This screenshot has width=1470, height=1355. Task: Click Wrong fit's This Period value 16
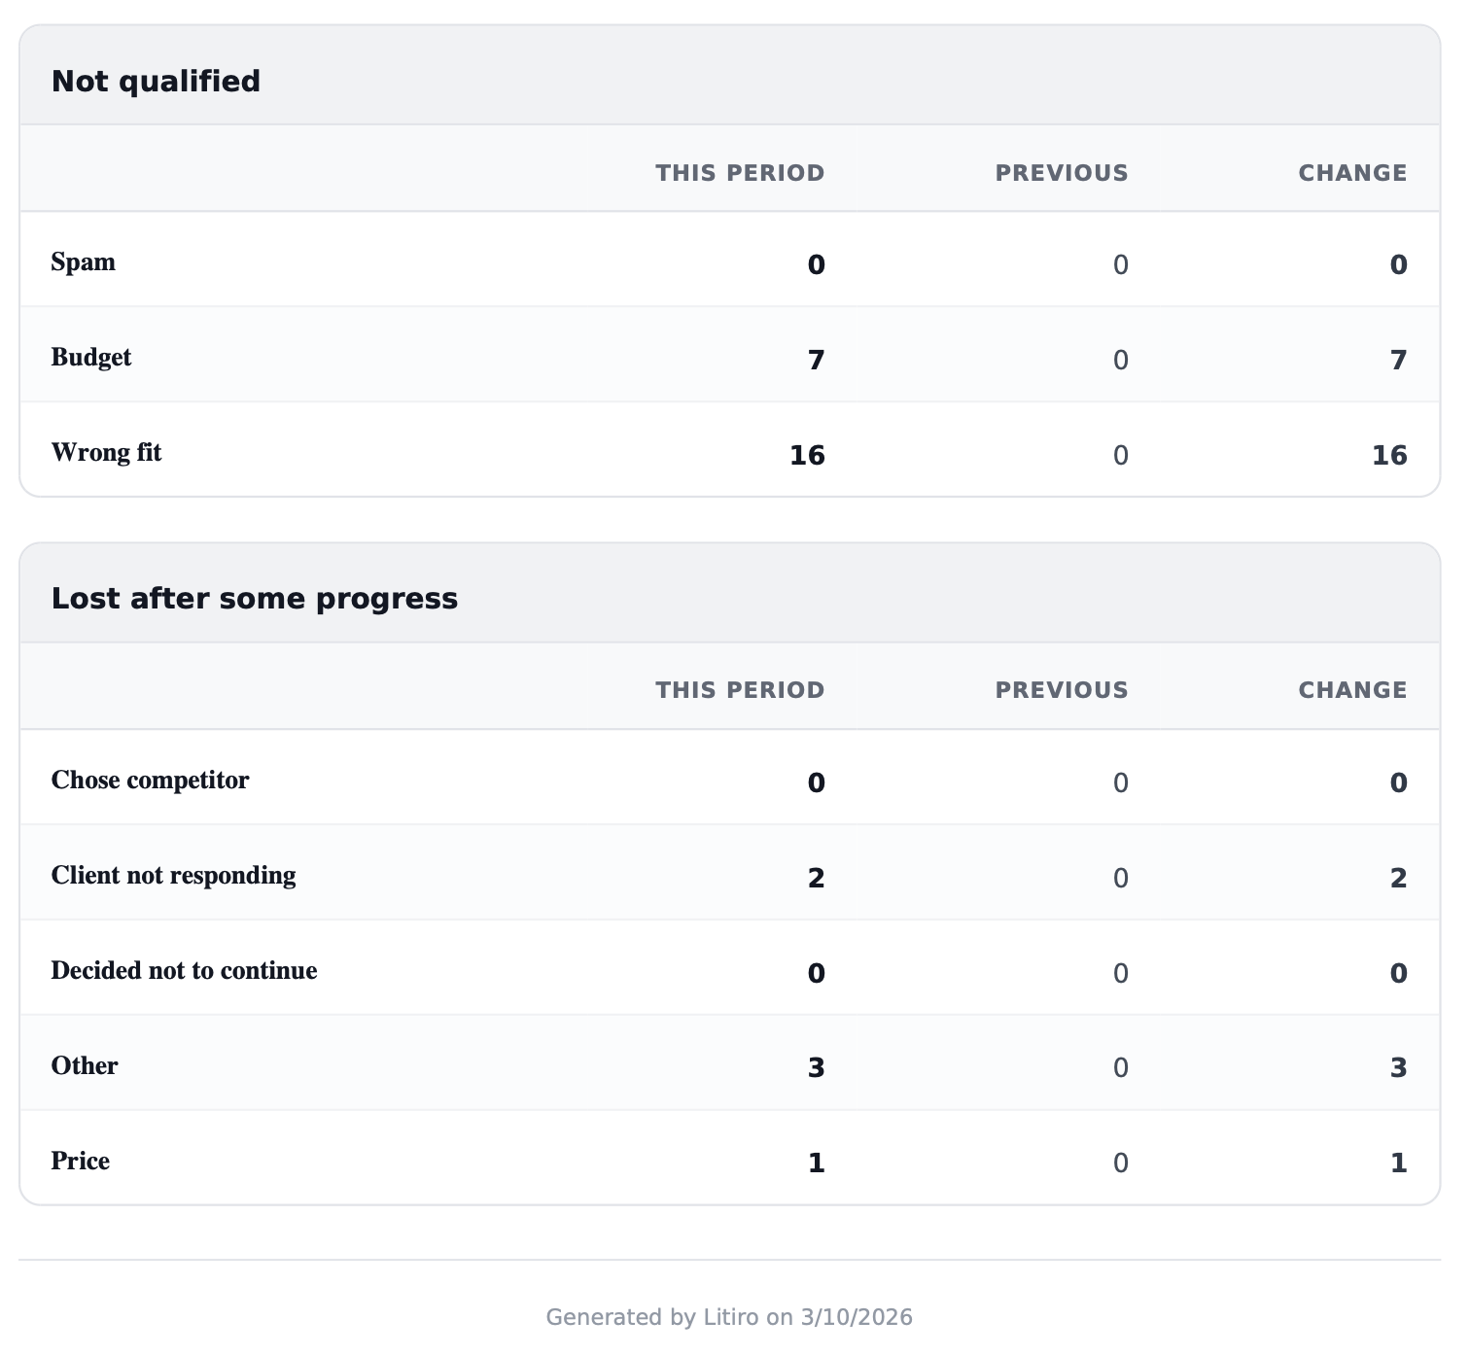(x=807, y=455)
